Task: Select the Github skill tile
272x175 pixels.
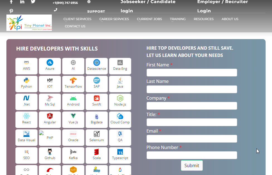Action: (x=50, y=155)
